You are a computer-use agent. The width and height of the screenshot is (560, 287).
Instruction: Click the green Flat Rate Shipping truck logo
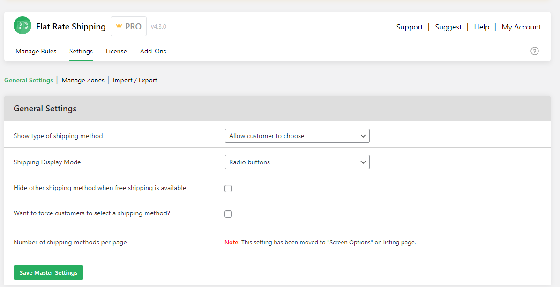[22, 25]
